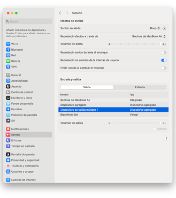
Task: Select the Bluetooth icon in sidebar
Action: tap(8, 50)
